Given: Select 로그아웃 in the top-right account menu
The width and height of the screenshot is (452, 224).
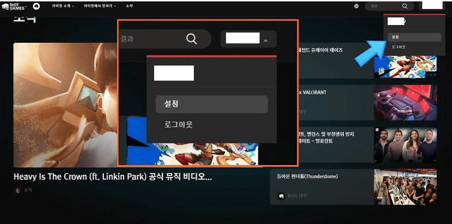Looking at the screenshot, I should (x=399, y=47).
